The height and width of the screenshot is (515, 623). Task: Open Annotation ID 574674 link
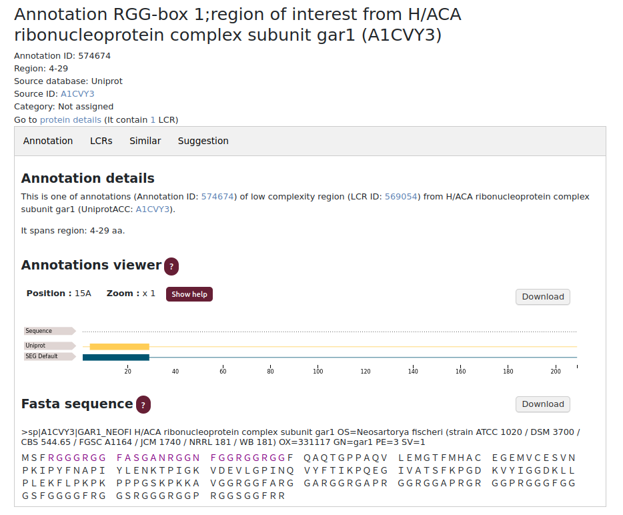[217, 197]
